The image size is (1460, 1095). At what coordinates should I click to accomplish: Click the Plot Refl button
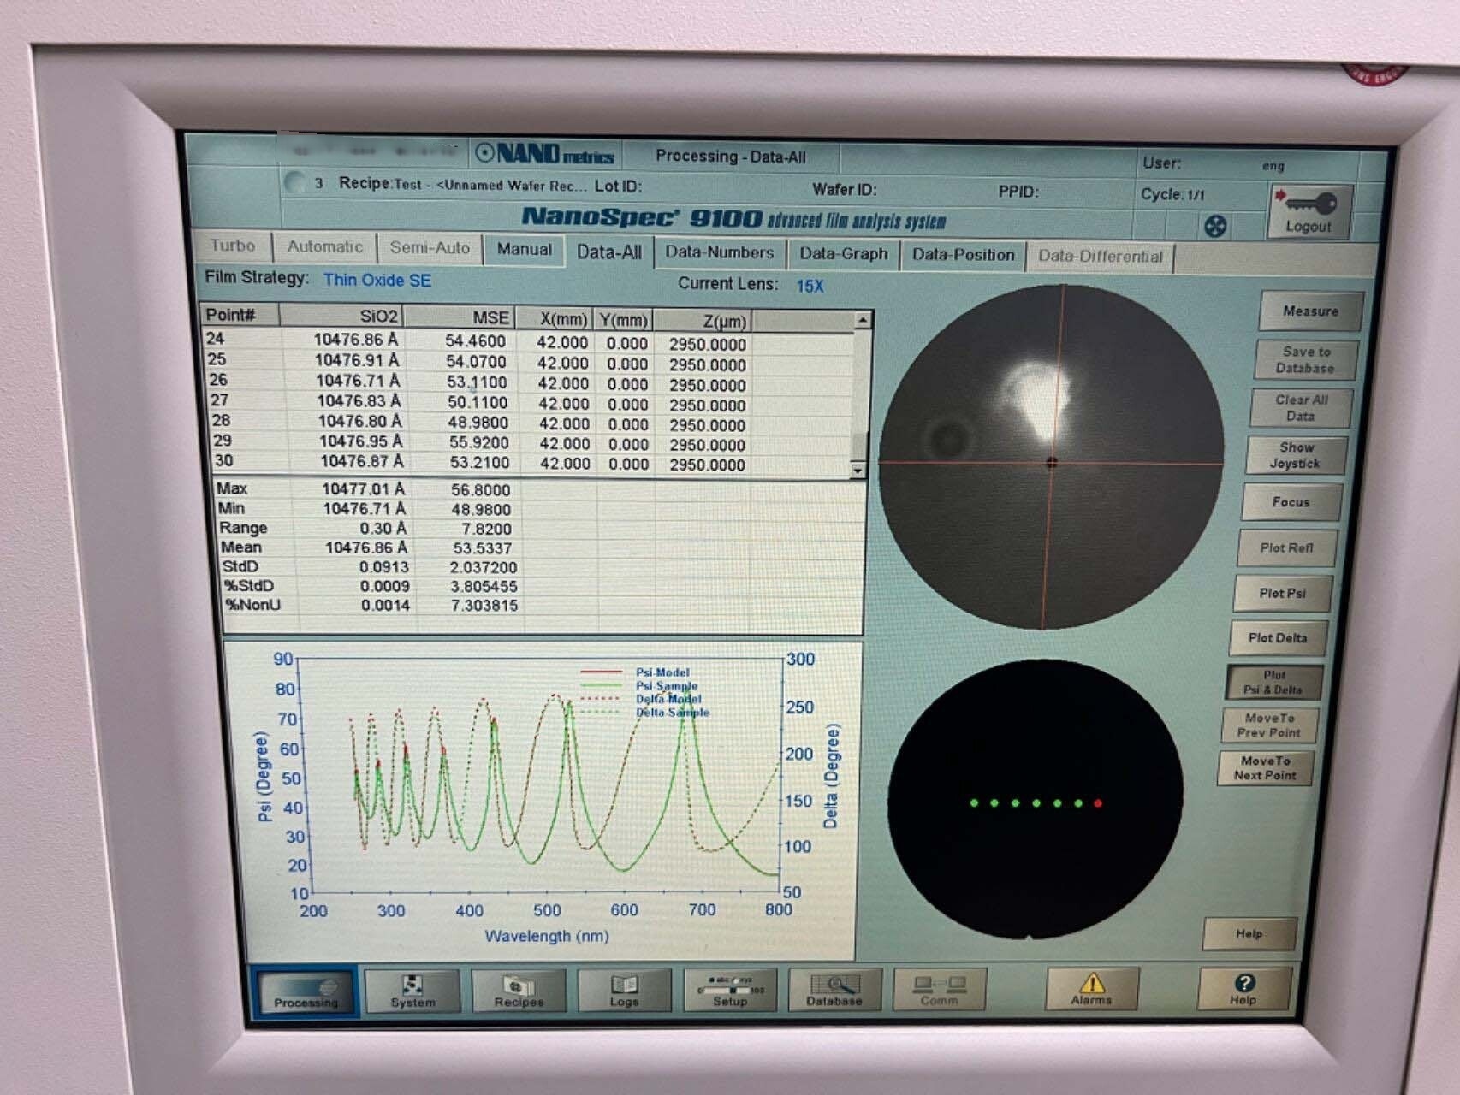[x=1286, y=547]
